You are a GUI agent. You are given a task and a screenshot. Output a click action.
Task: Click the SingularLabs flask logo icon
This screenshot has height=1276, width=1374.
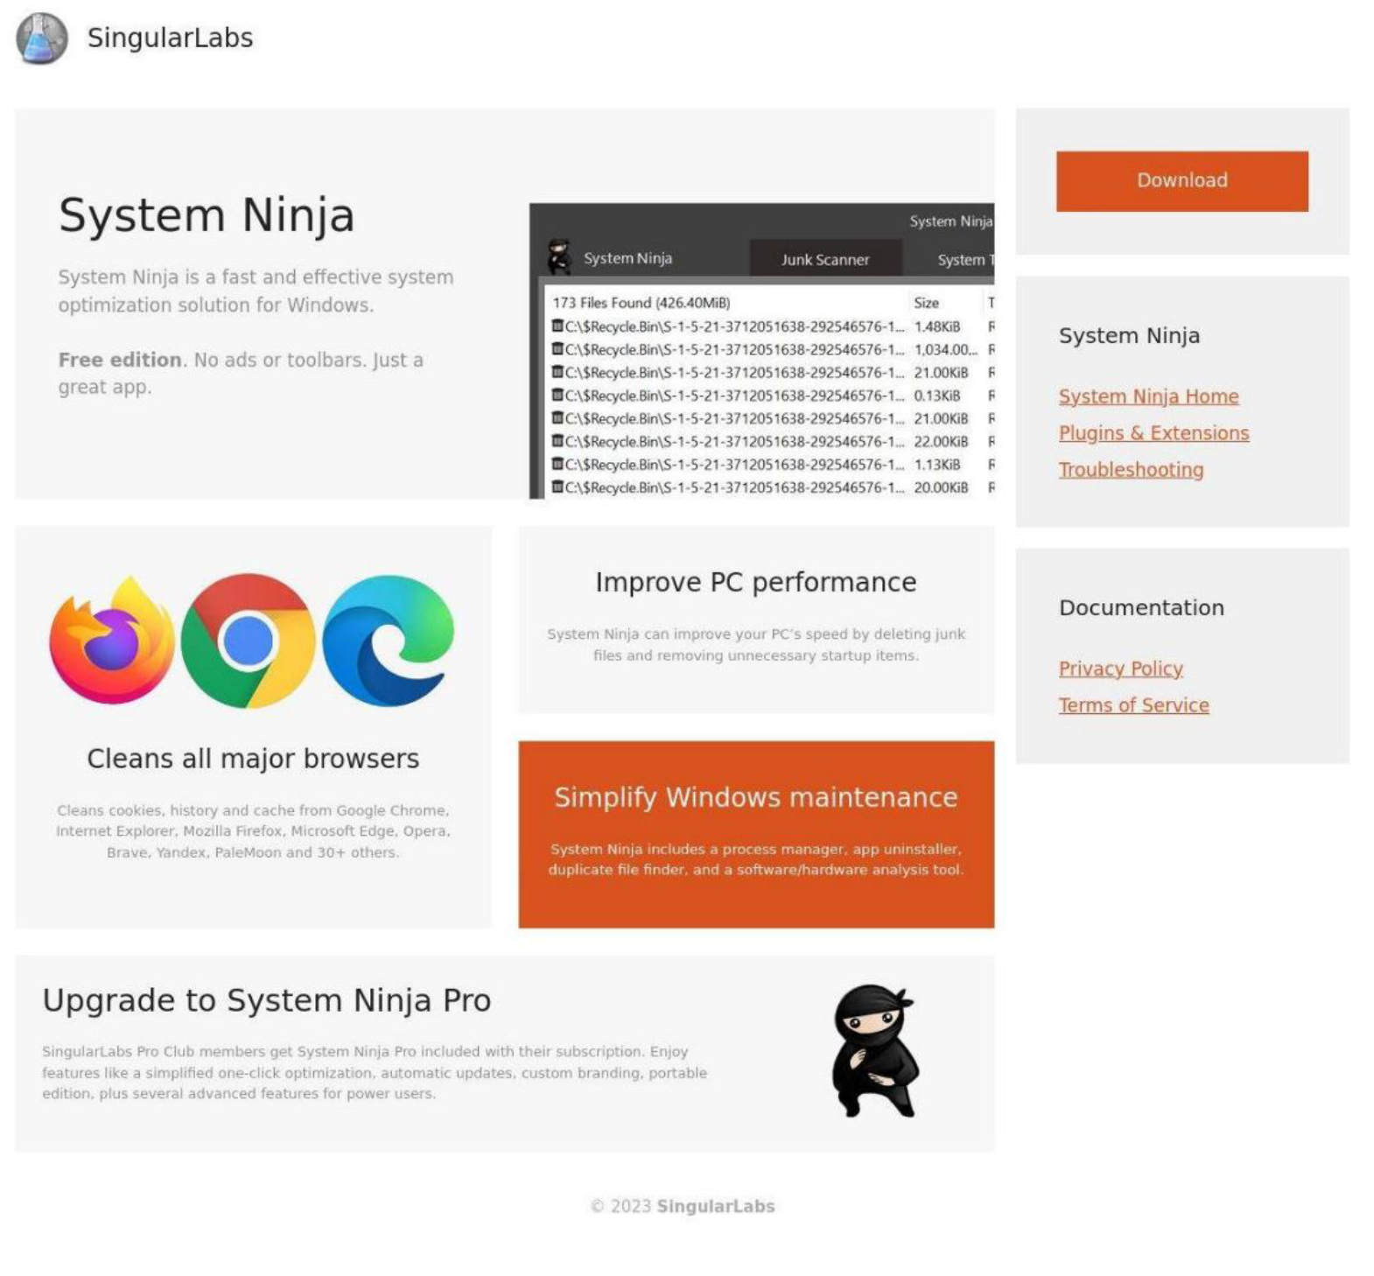[42, 39]
